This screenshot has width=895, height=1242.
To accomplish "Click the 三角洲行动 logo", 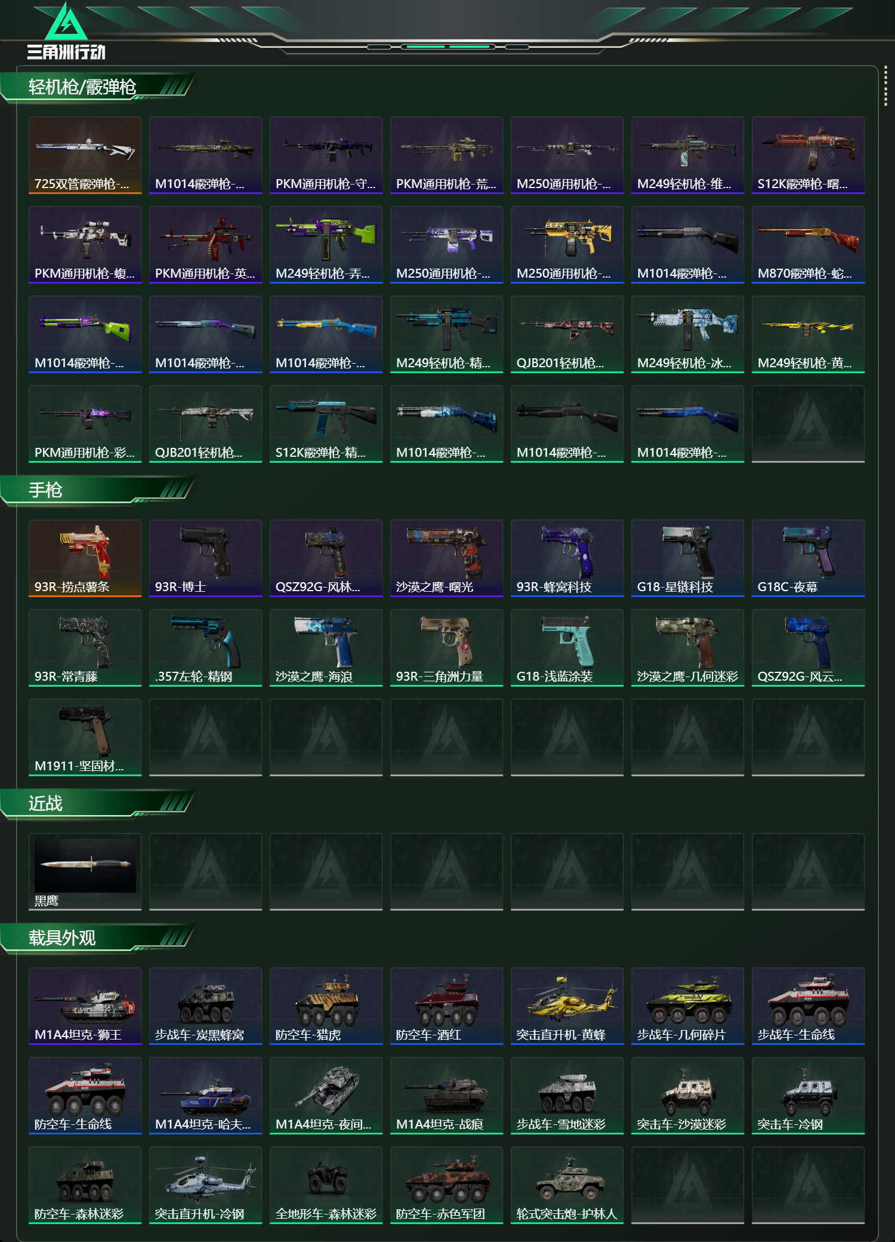I will [x=66, y=32].
